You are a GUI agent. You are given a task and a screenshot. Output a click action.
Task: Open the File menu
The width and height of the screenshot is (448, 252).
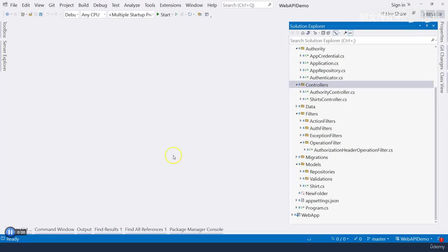click(14, 5)
